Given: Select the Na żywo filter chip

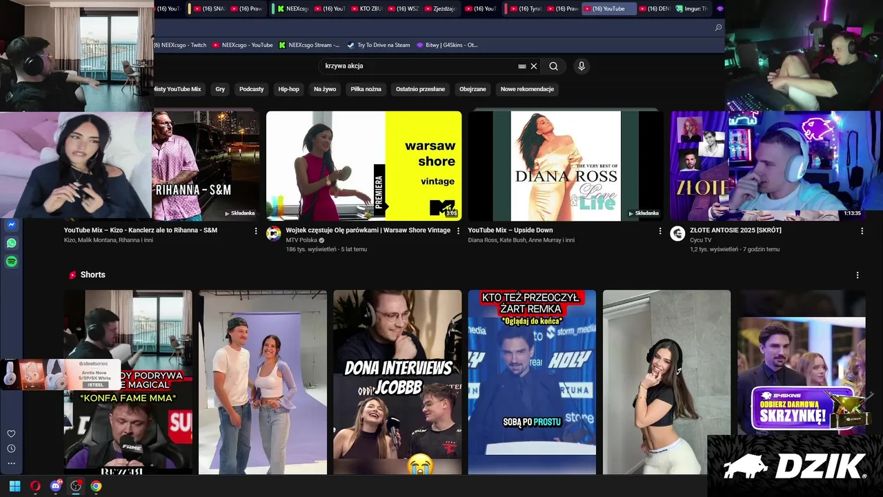Looking at the screenshot, I should 325,89.
